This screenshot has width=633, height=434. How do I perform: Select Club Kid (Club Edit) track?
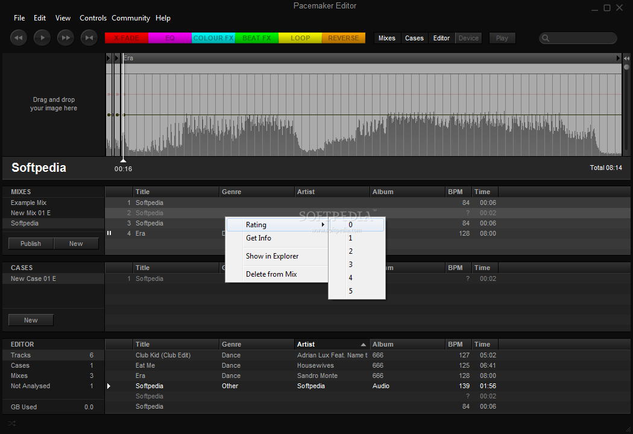pos(368,355)
